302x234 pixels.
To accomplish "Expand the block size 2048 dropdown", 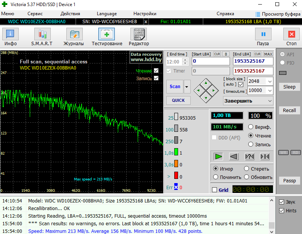I will coord(270,81).
